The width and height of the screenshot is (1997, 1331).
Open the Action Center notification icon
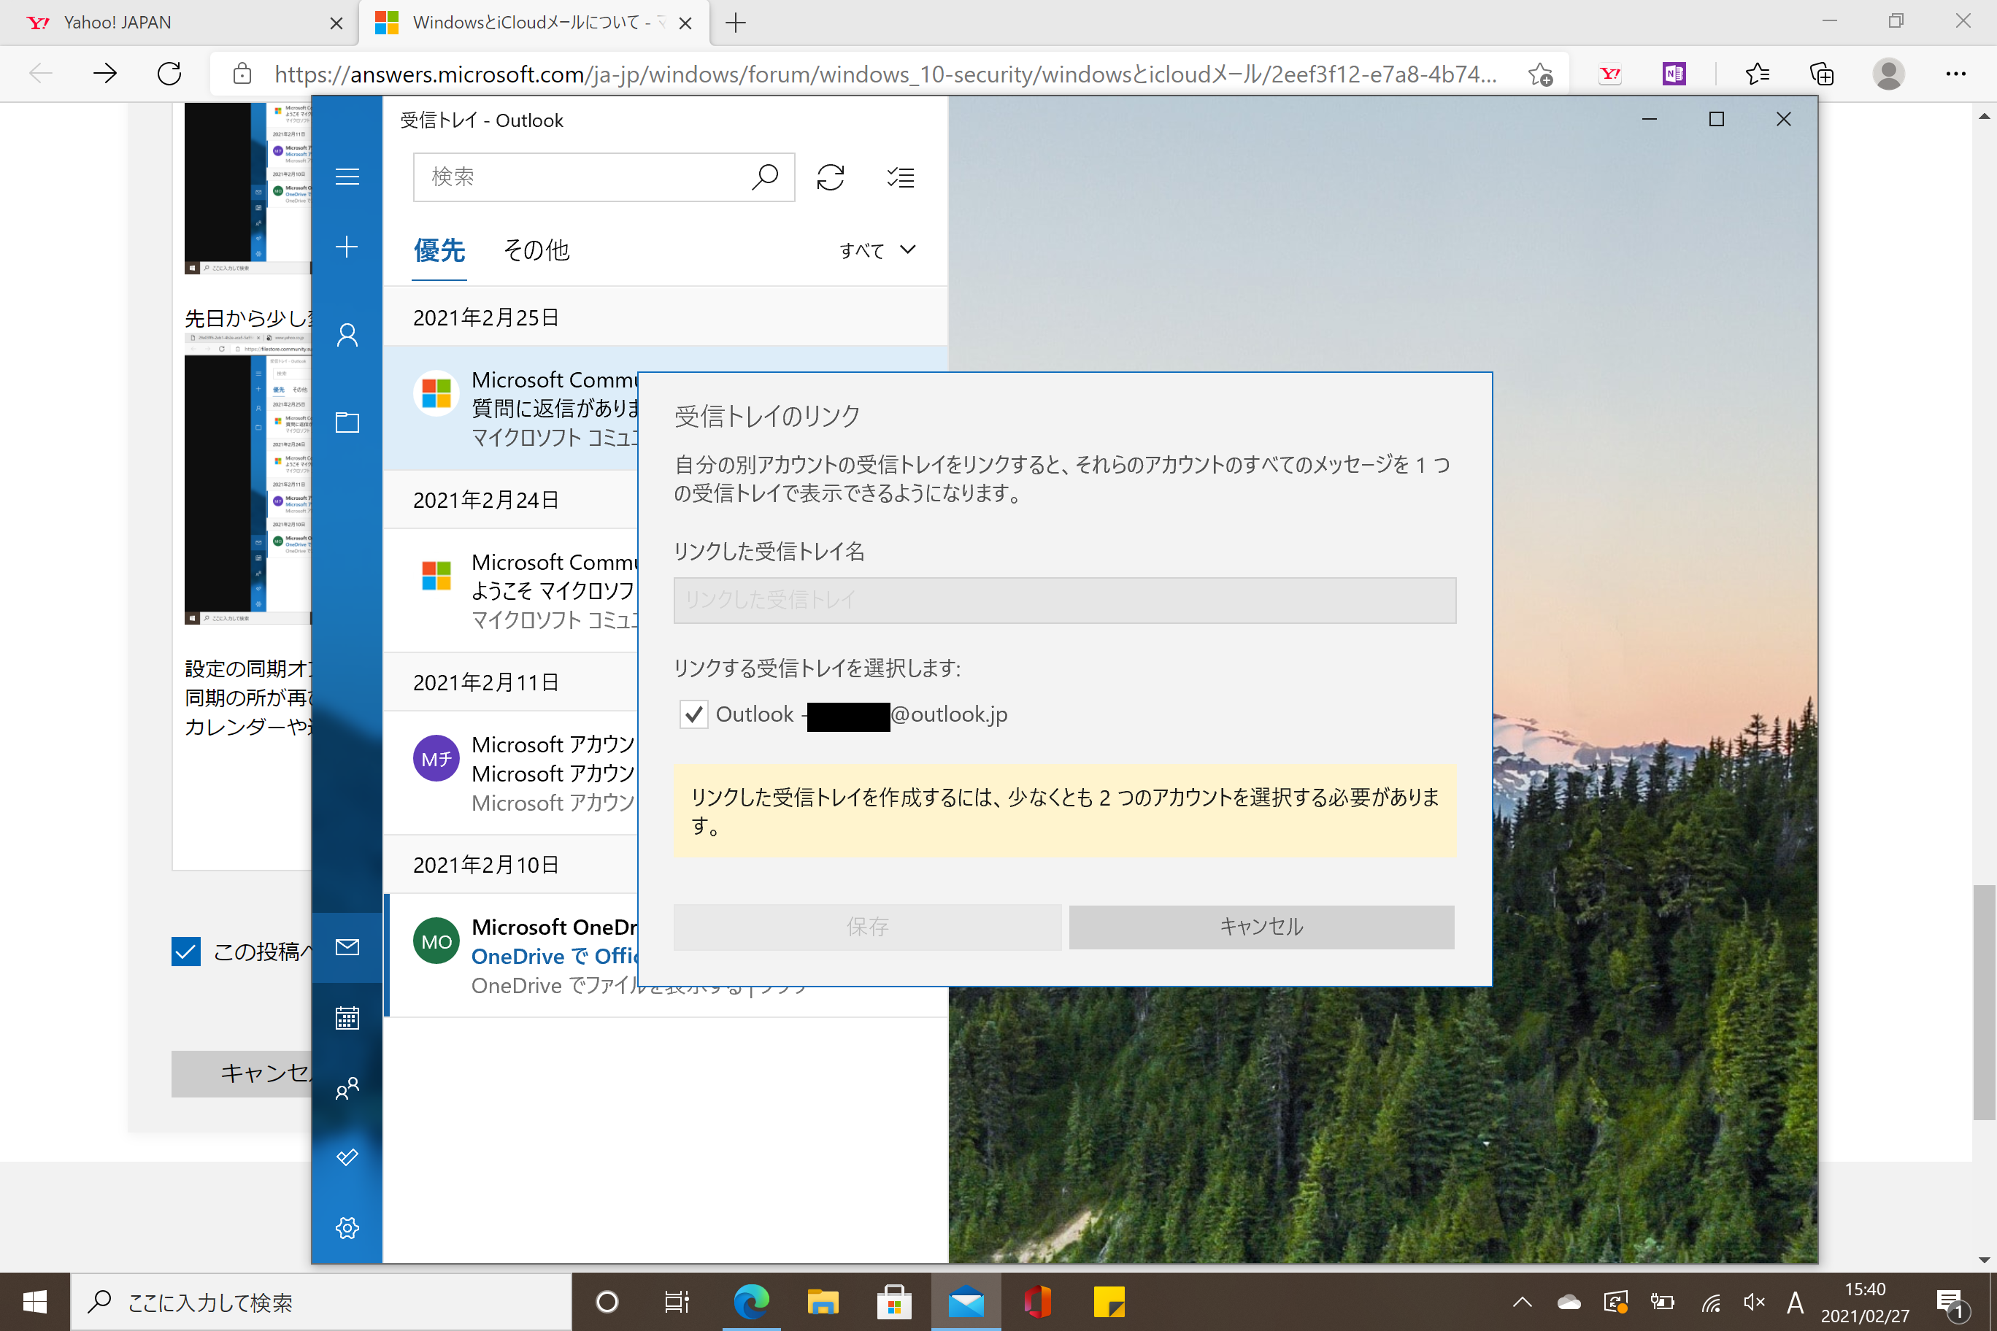(x=1950, y=1303)
